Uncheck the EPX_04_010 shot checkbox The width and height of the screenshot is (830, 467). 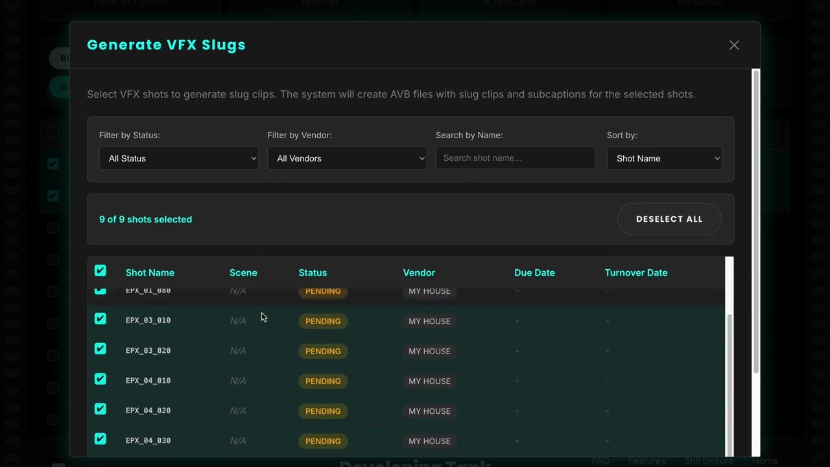[x=101, y=378]
